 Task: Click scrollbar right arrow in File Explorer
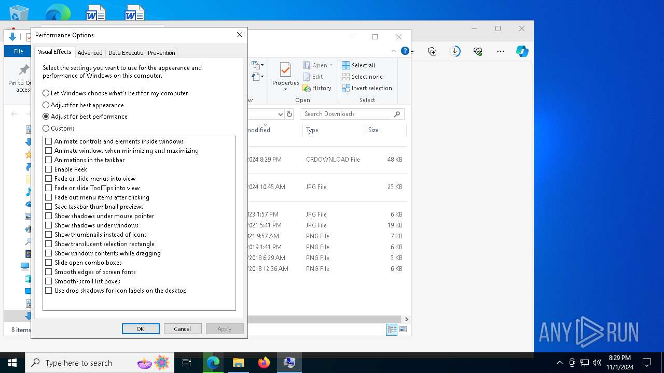tap(406, 320)
